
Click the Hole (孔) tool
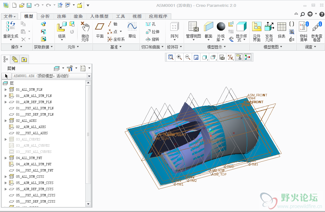point(151,24)
